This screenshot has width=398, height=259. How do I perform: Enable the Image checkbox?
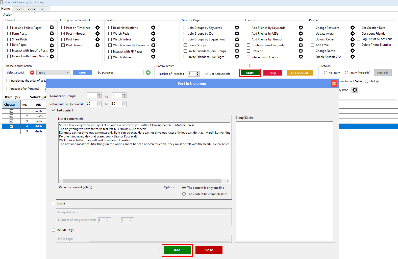(53, 203)
